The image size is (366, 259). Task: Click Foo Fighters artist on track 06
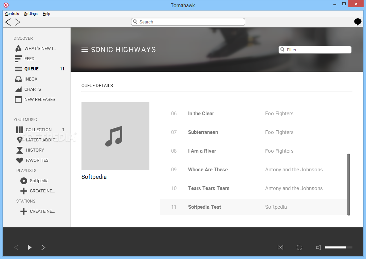[x=279, y=114]
